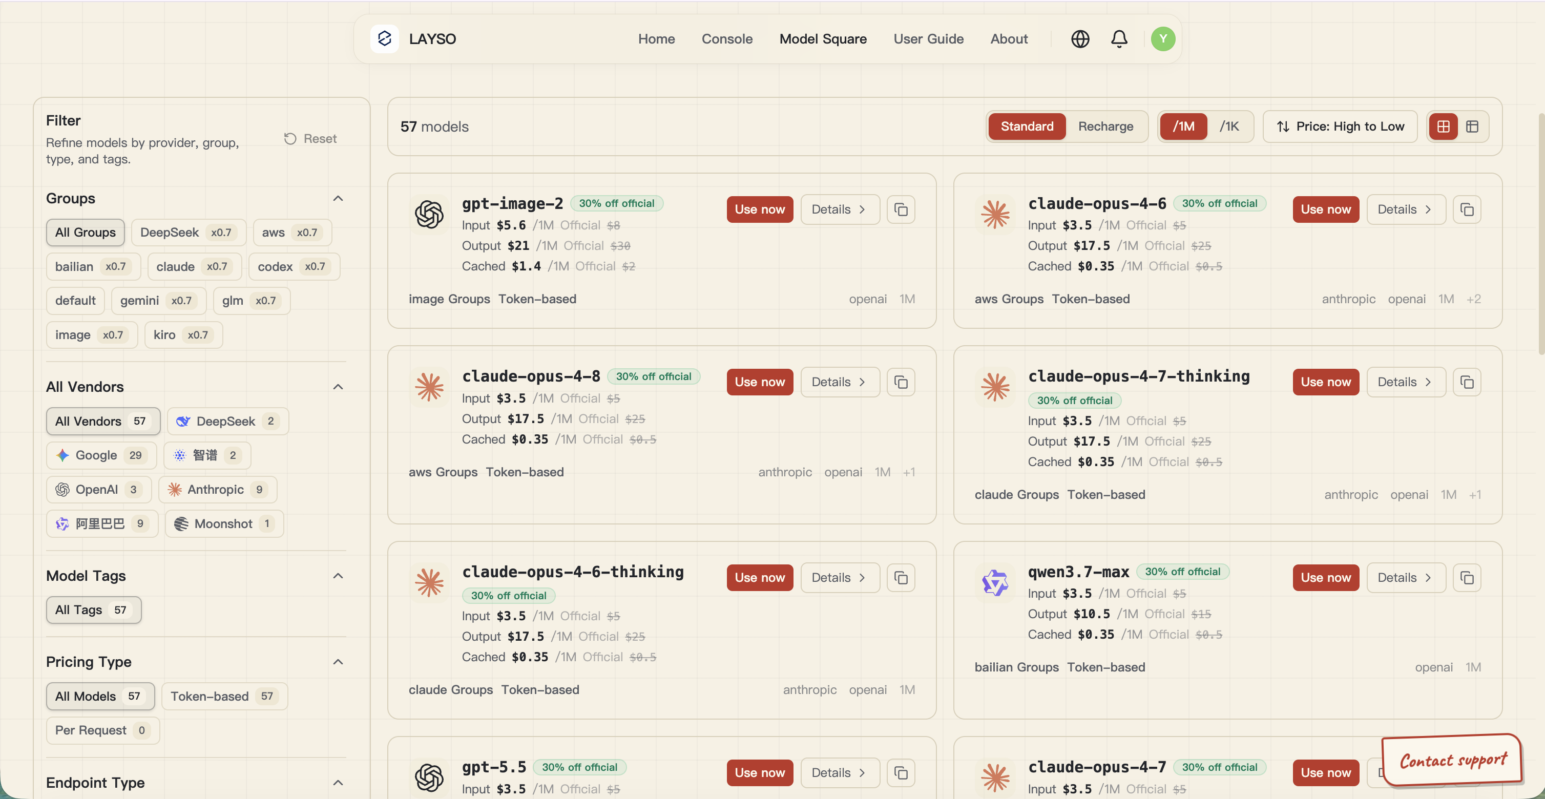Show prices per /1K tokens
This screenshot has height=799, width=1545.
click(1229, 127)
